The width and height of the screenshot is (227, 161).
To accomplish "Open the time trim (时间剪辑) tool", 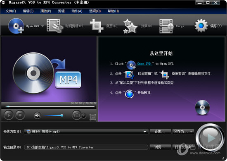I will tap(54, 26).
